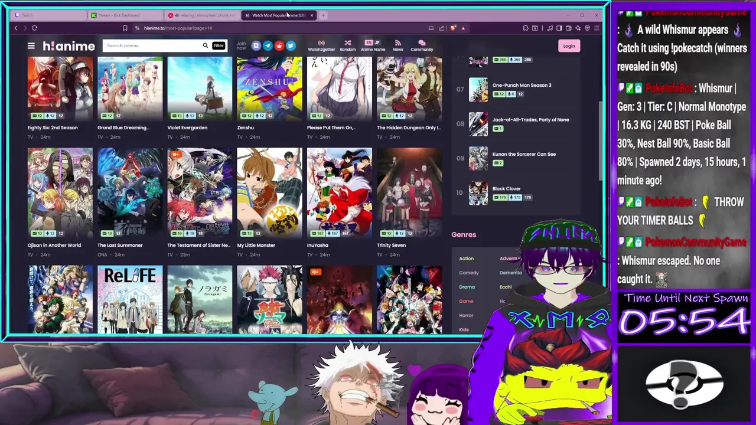Viewport: 756px width, 425px height.
Task: Open the Brave Rewards triangle icon
Action: [x=463, y=28]
